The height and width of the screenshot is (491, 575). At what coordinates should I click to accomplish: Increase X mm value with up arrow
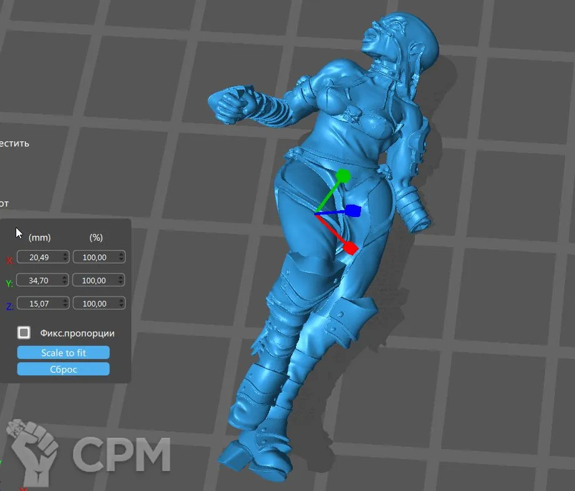[x=65, y=254]
